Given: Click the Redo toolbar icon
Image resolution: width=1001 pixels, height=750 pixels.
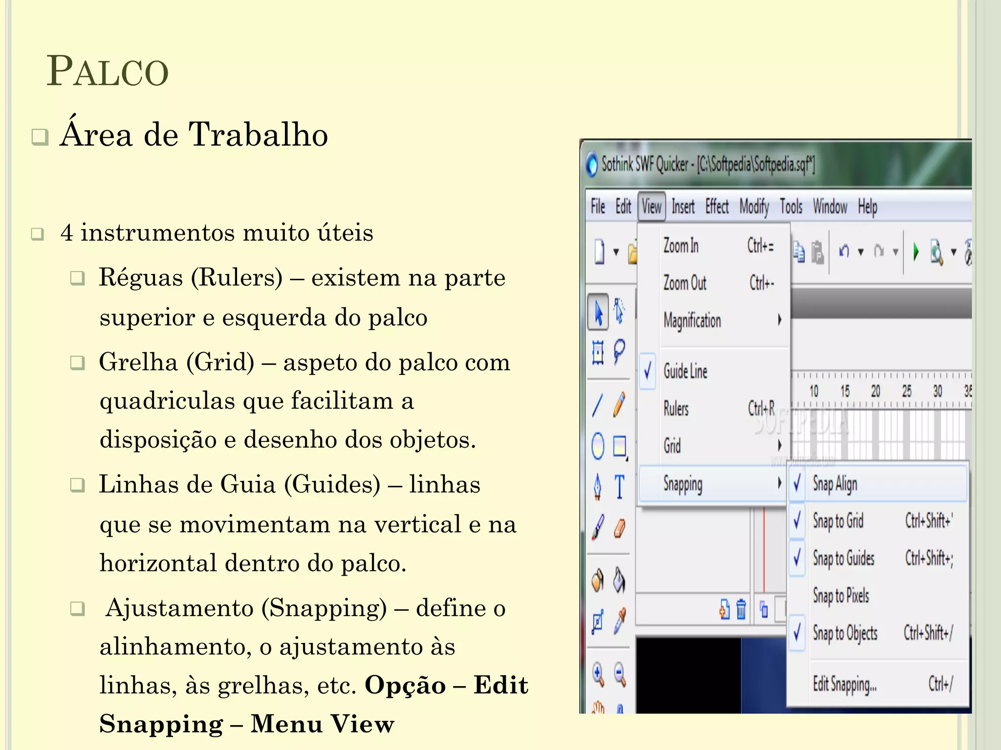Looking at the screenshot, I should pos(879,251).
